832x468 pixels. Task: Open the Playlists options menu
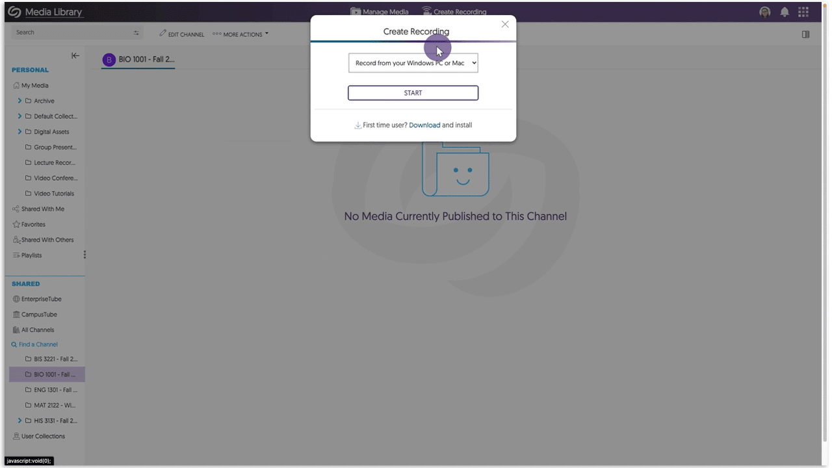click(x=84, y=255)
